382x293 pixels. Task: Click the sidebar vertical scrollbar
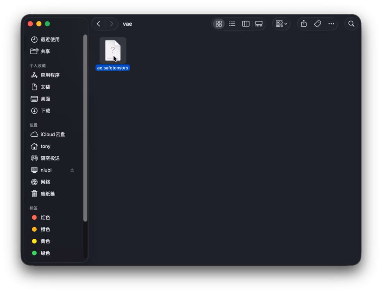click(x=85, y=127)
